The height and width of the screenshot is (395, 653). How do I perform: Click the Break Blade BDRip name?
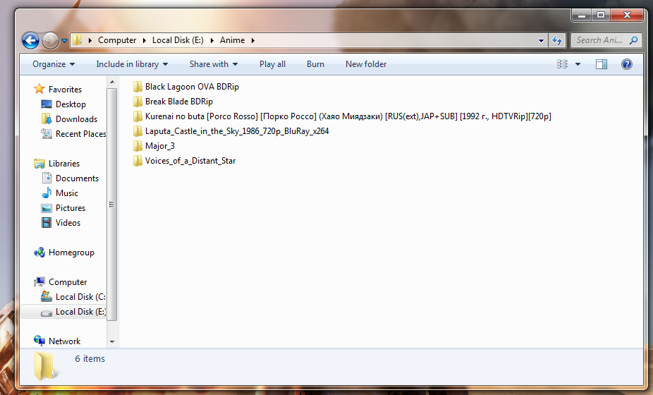(179, 102)
